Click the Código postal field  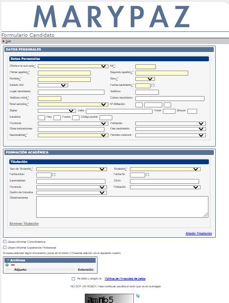tap(106, 118)
